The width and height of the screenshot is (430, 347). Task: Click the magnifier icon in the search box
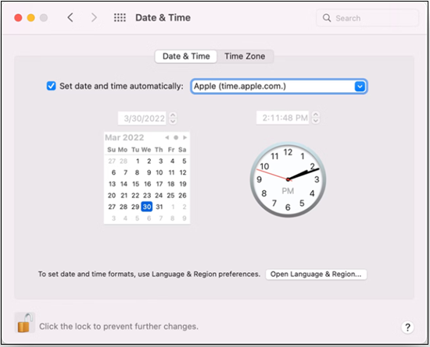(x=327, y=18)
